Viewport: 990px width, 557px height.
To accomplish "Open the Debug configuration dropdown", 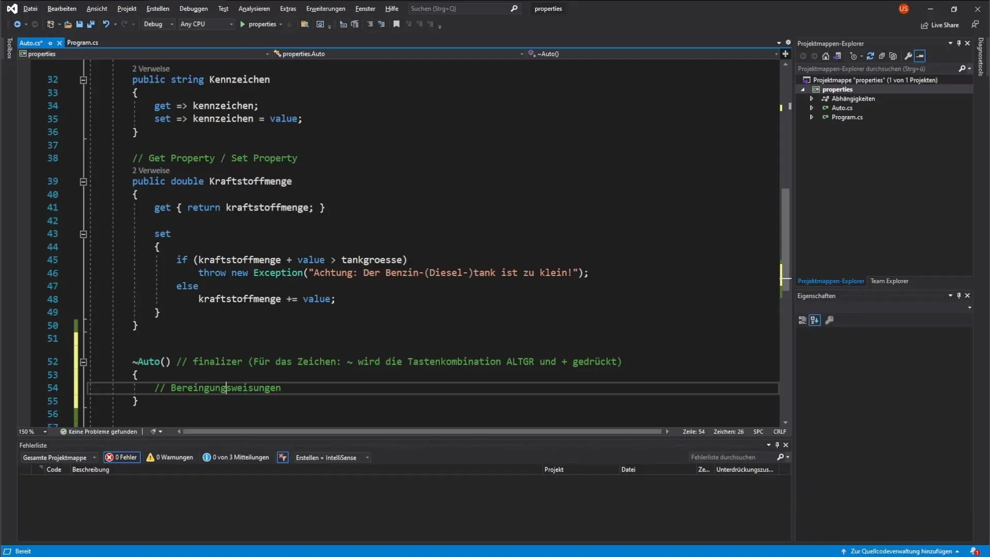I will [158, 24].
